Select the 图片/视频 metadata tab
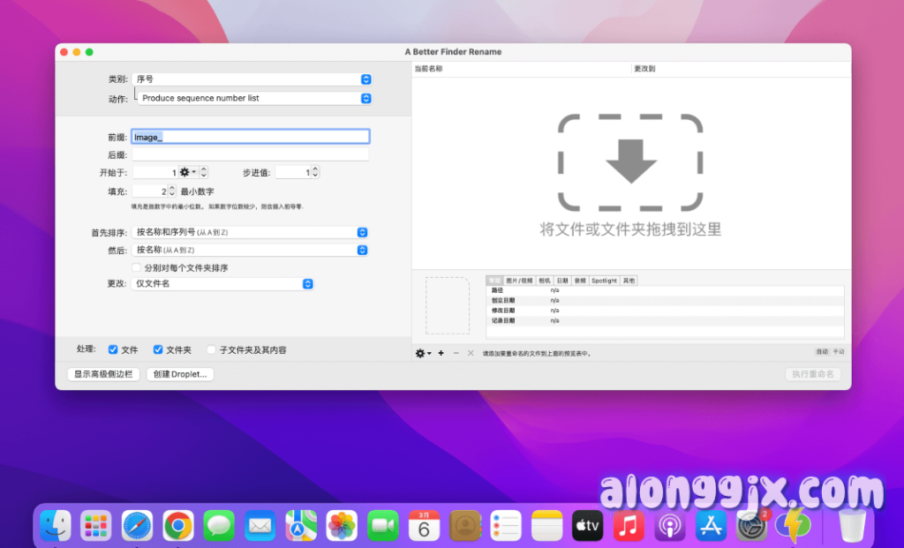Screen dimensions: 904x548 coord(519,281)
